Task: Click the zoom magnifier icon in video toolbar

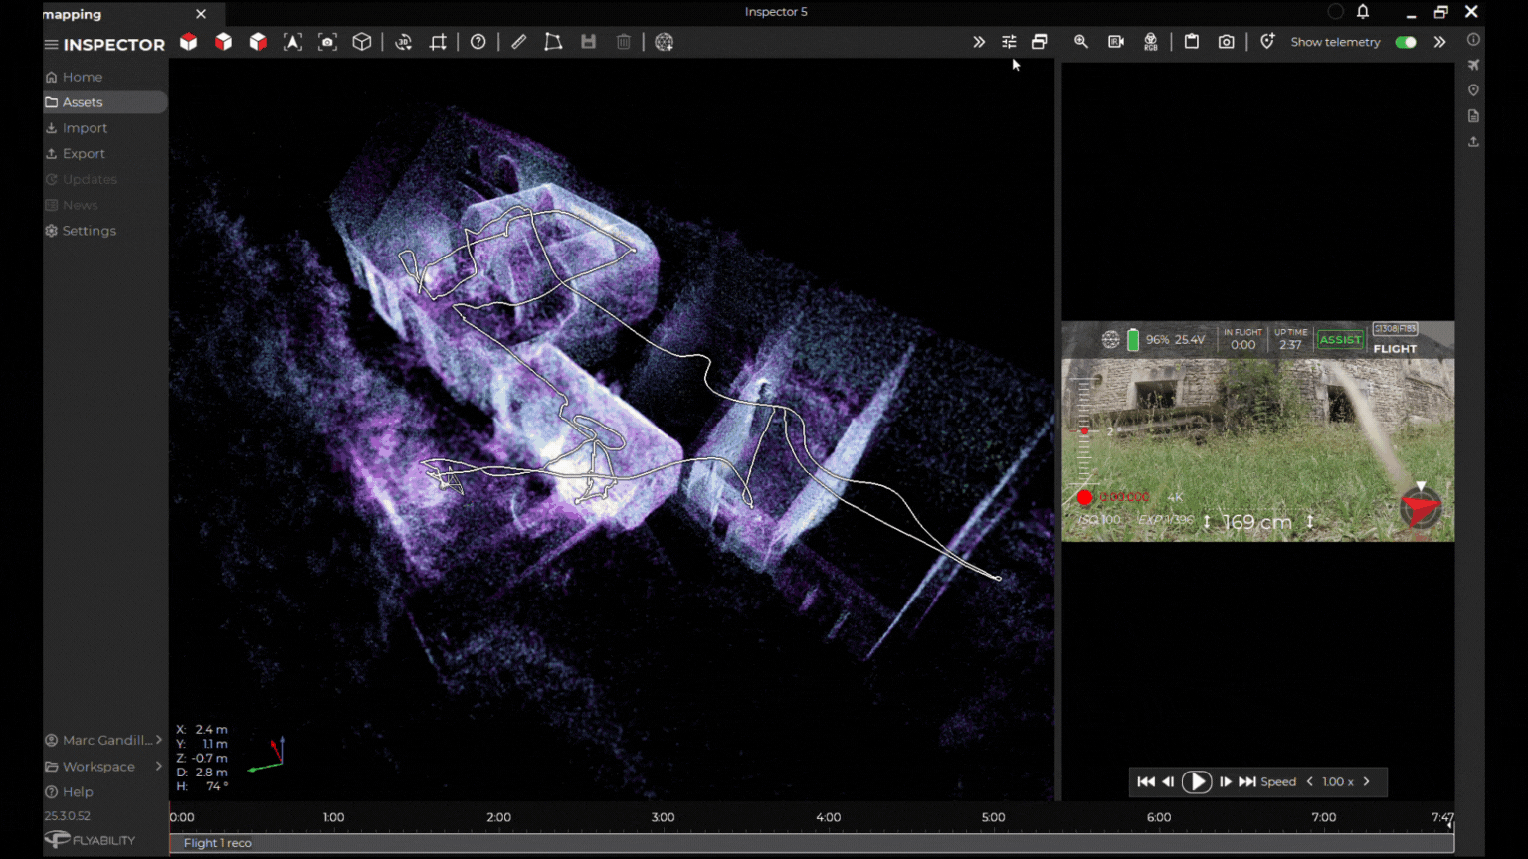Action: point(1080,42)
